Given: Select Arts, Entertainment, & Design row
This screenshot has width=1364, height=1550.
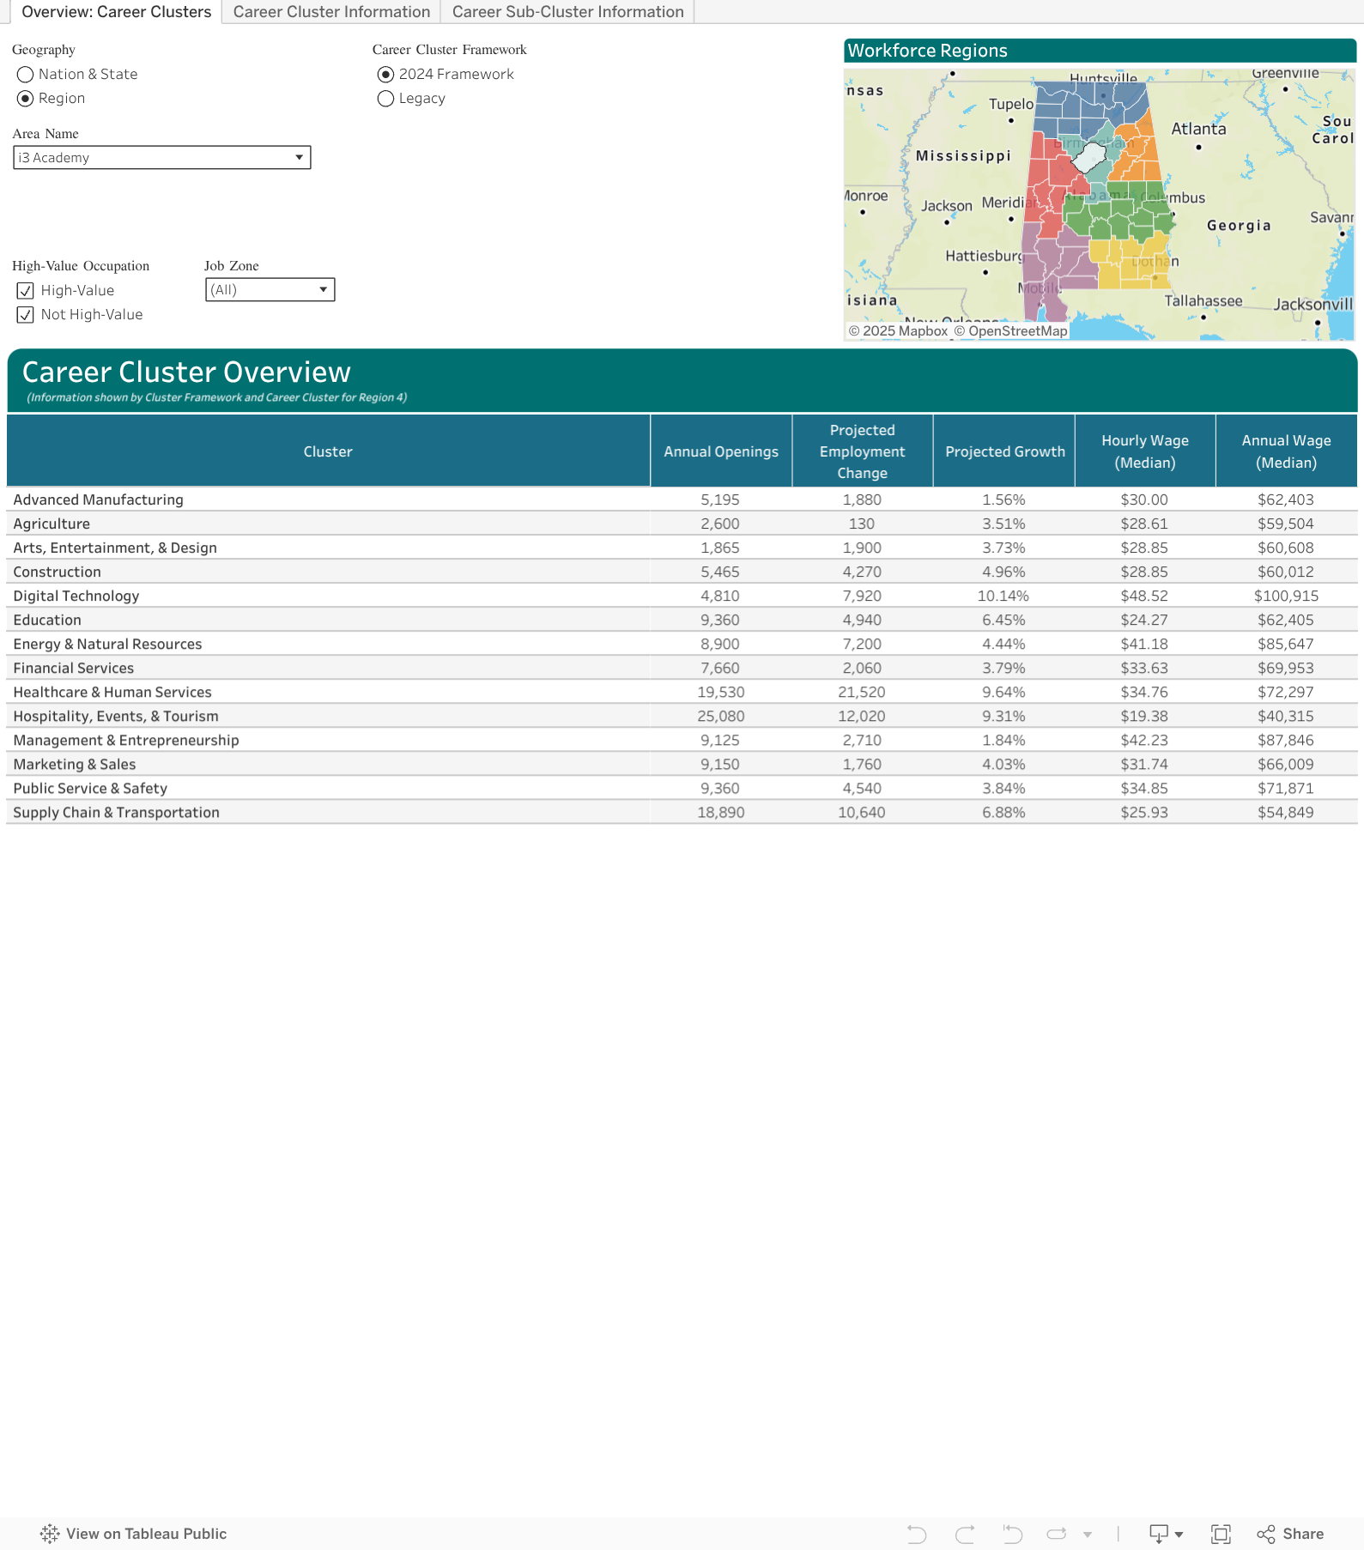Looking at the screenshot, I should pos(682,548).
